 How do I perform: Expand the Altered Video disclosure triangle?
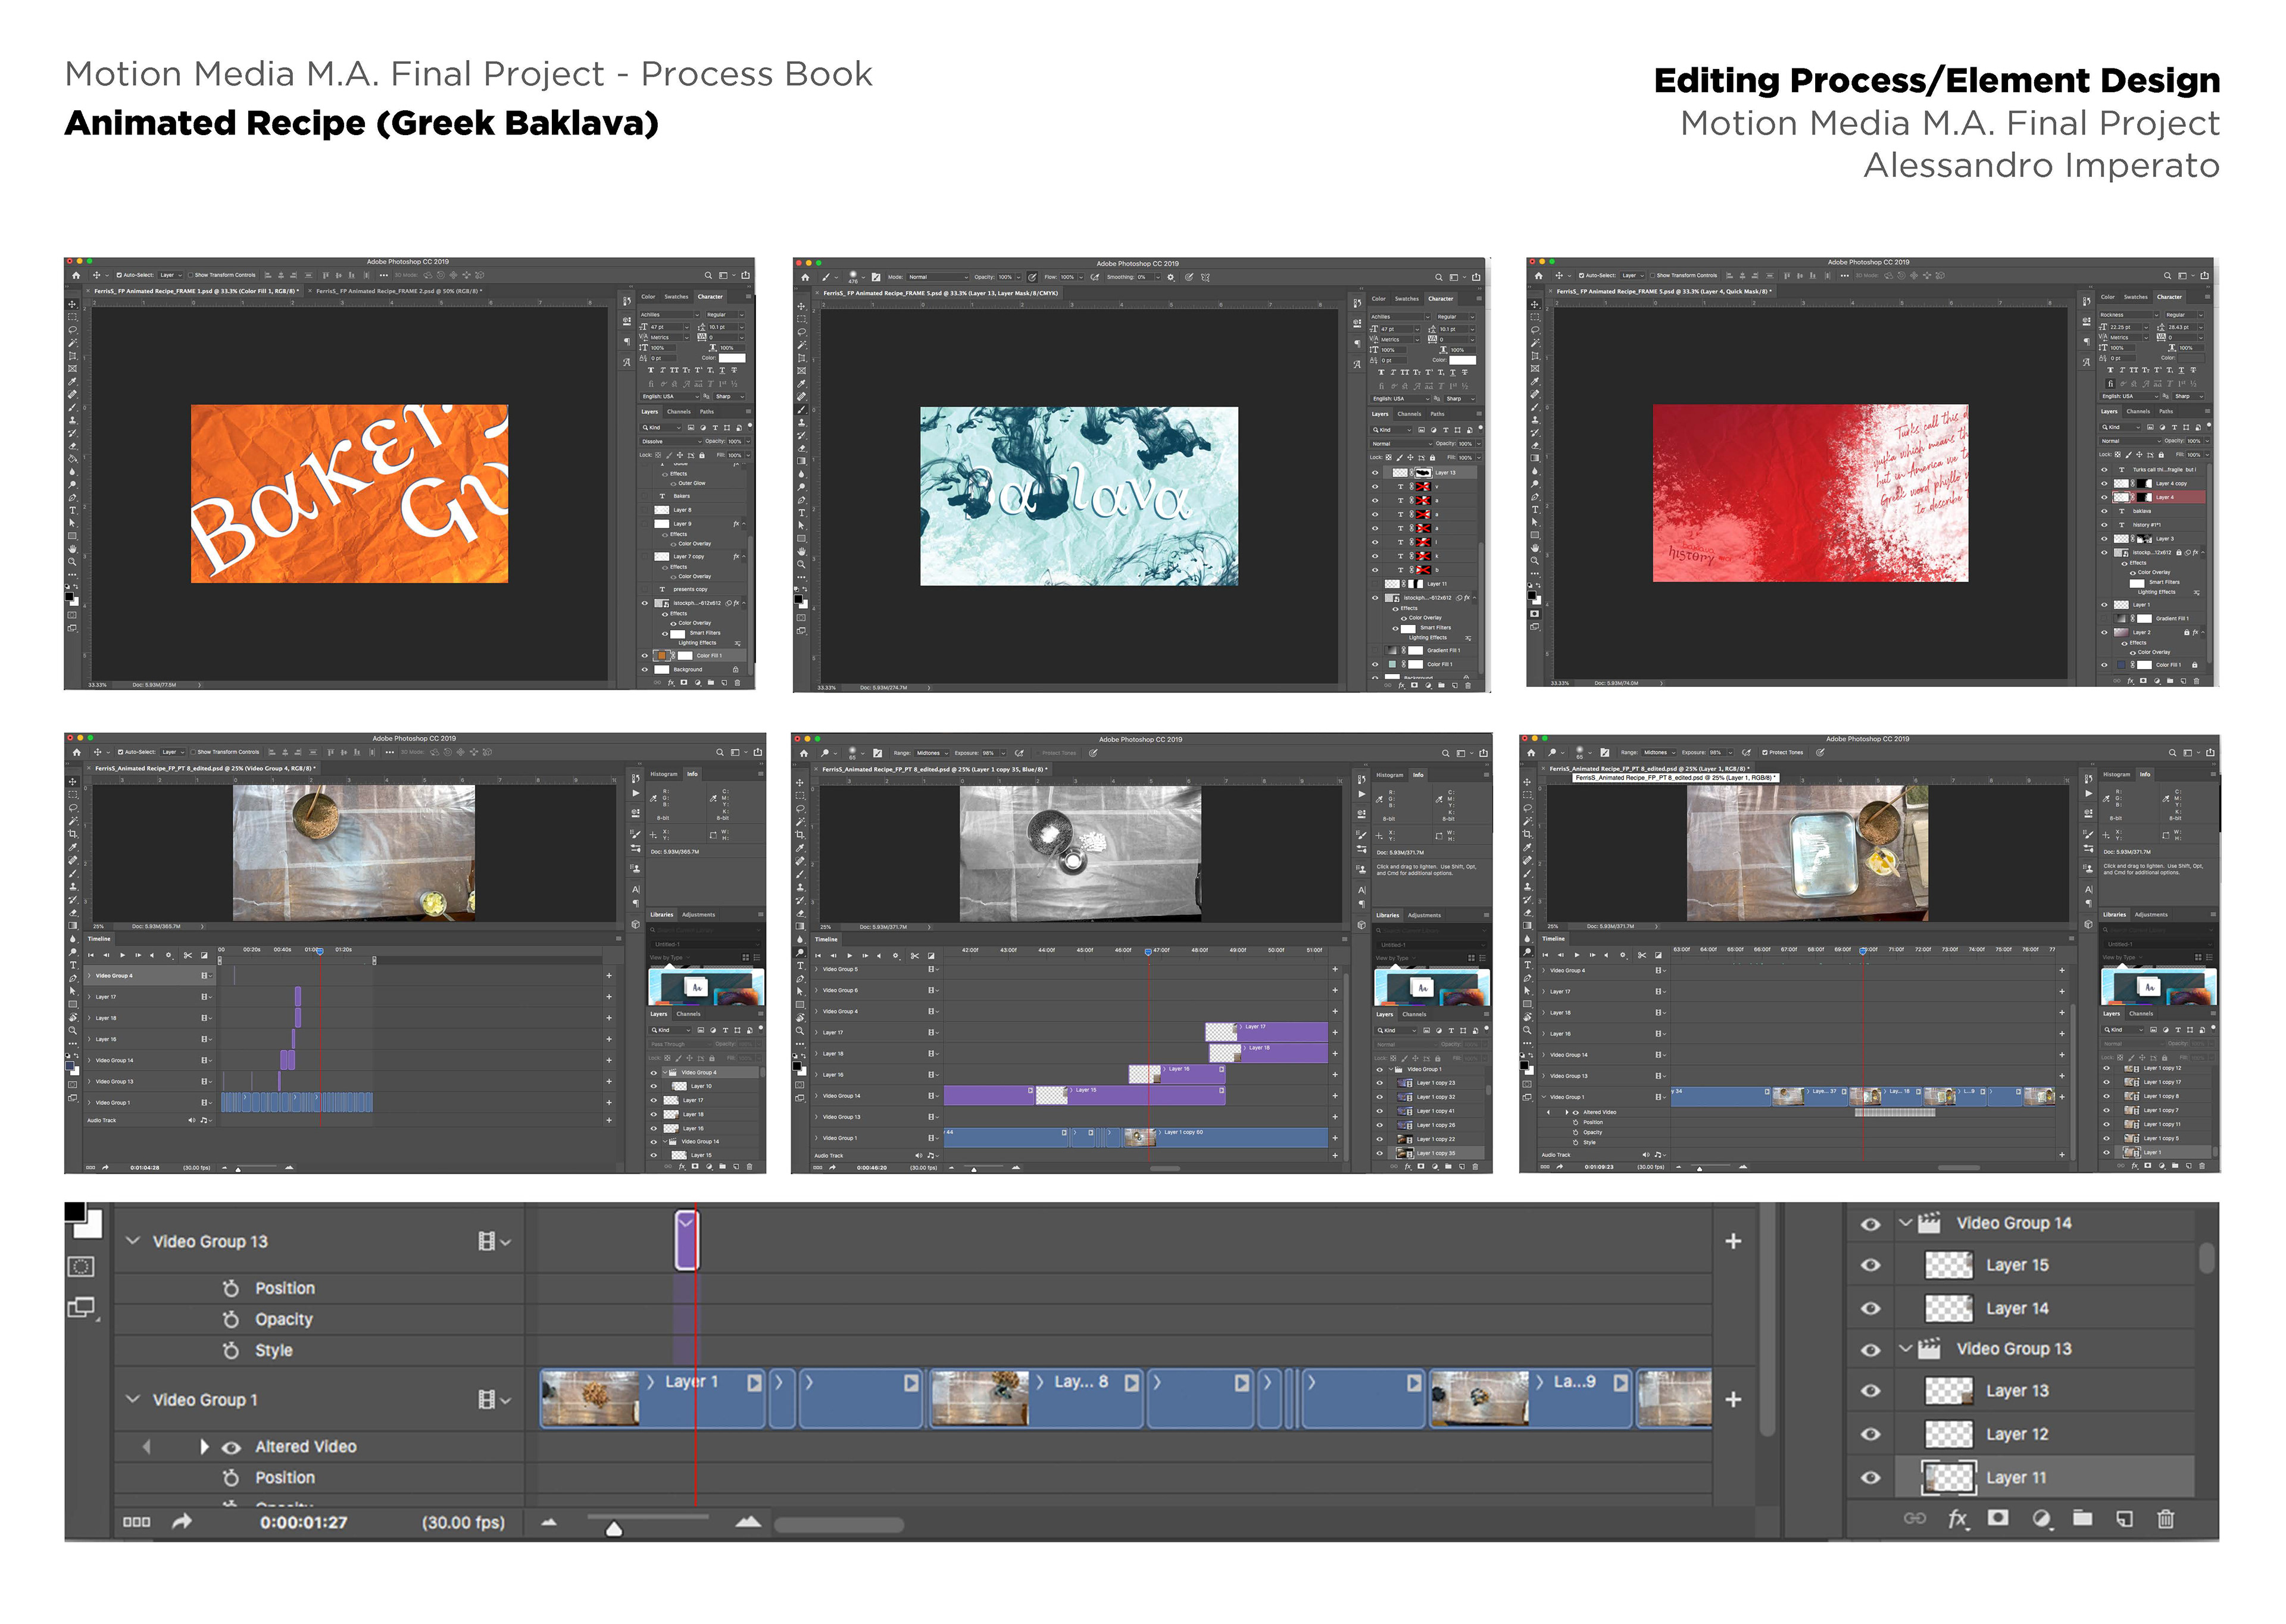[x=204, y=1447]
